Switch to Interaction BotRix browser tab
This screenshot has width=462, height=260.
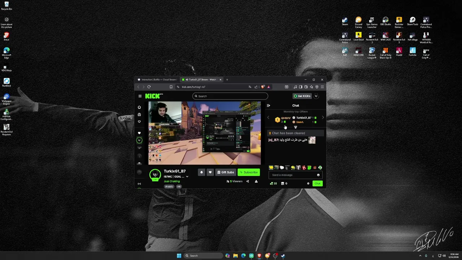157,80
